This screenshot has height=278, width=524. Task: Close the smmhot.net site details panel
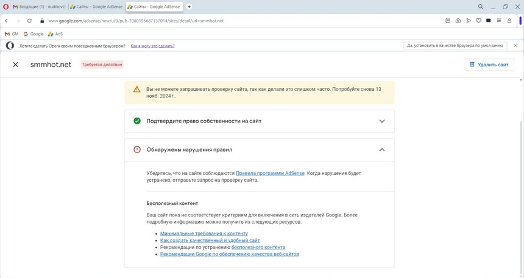tap(15, 65)
